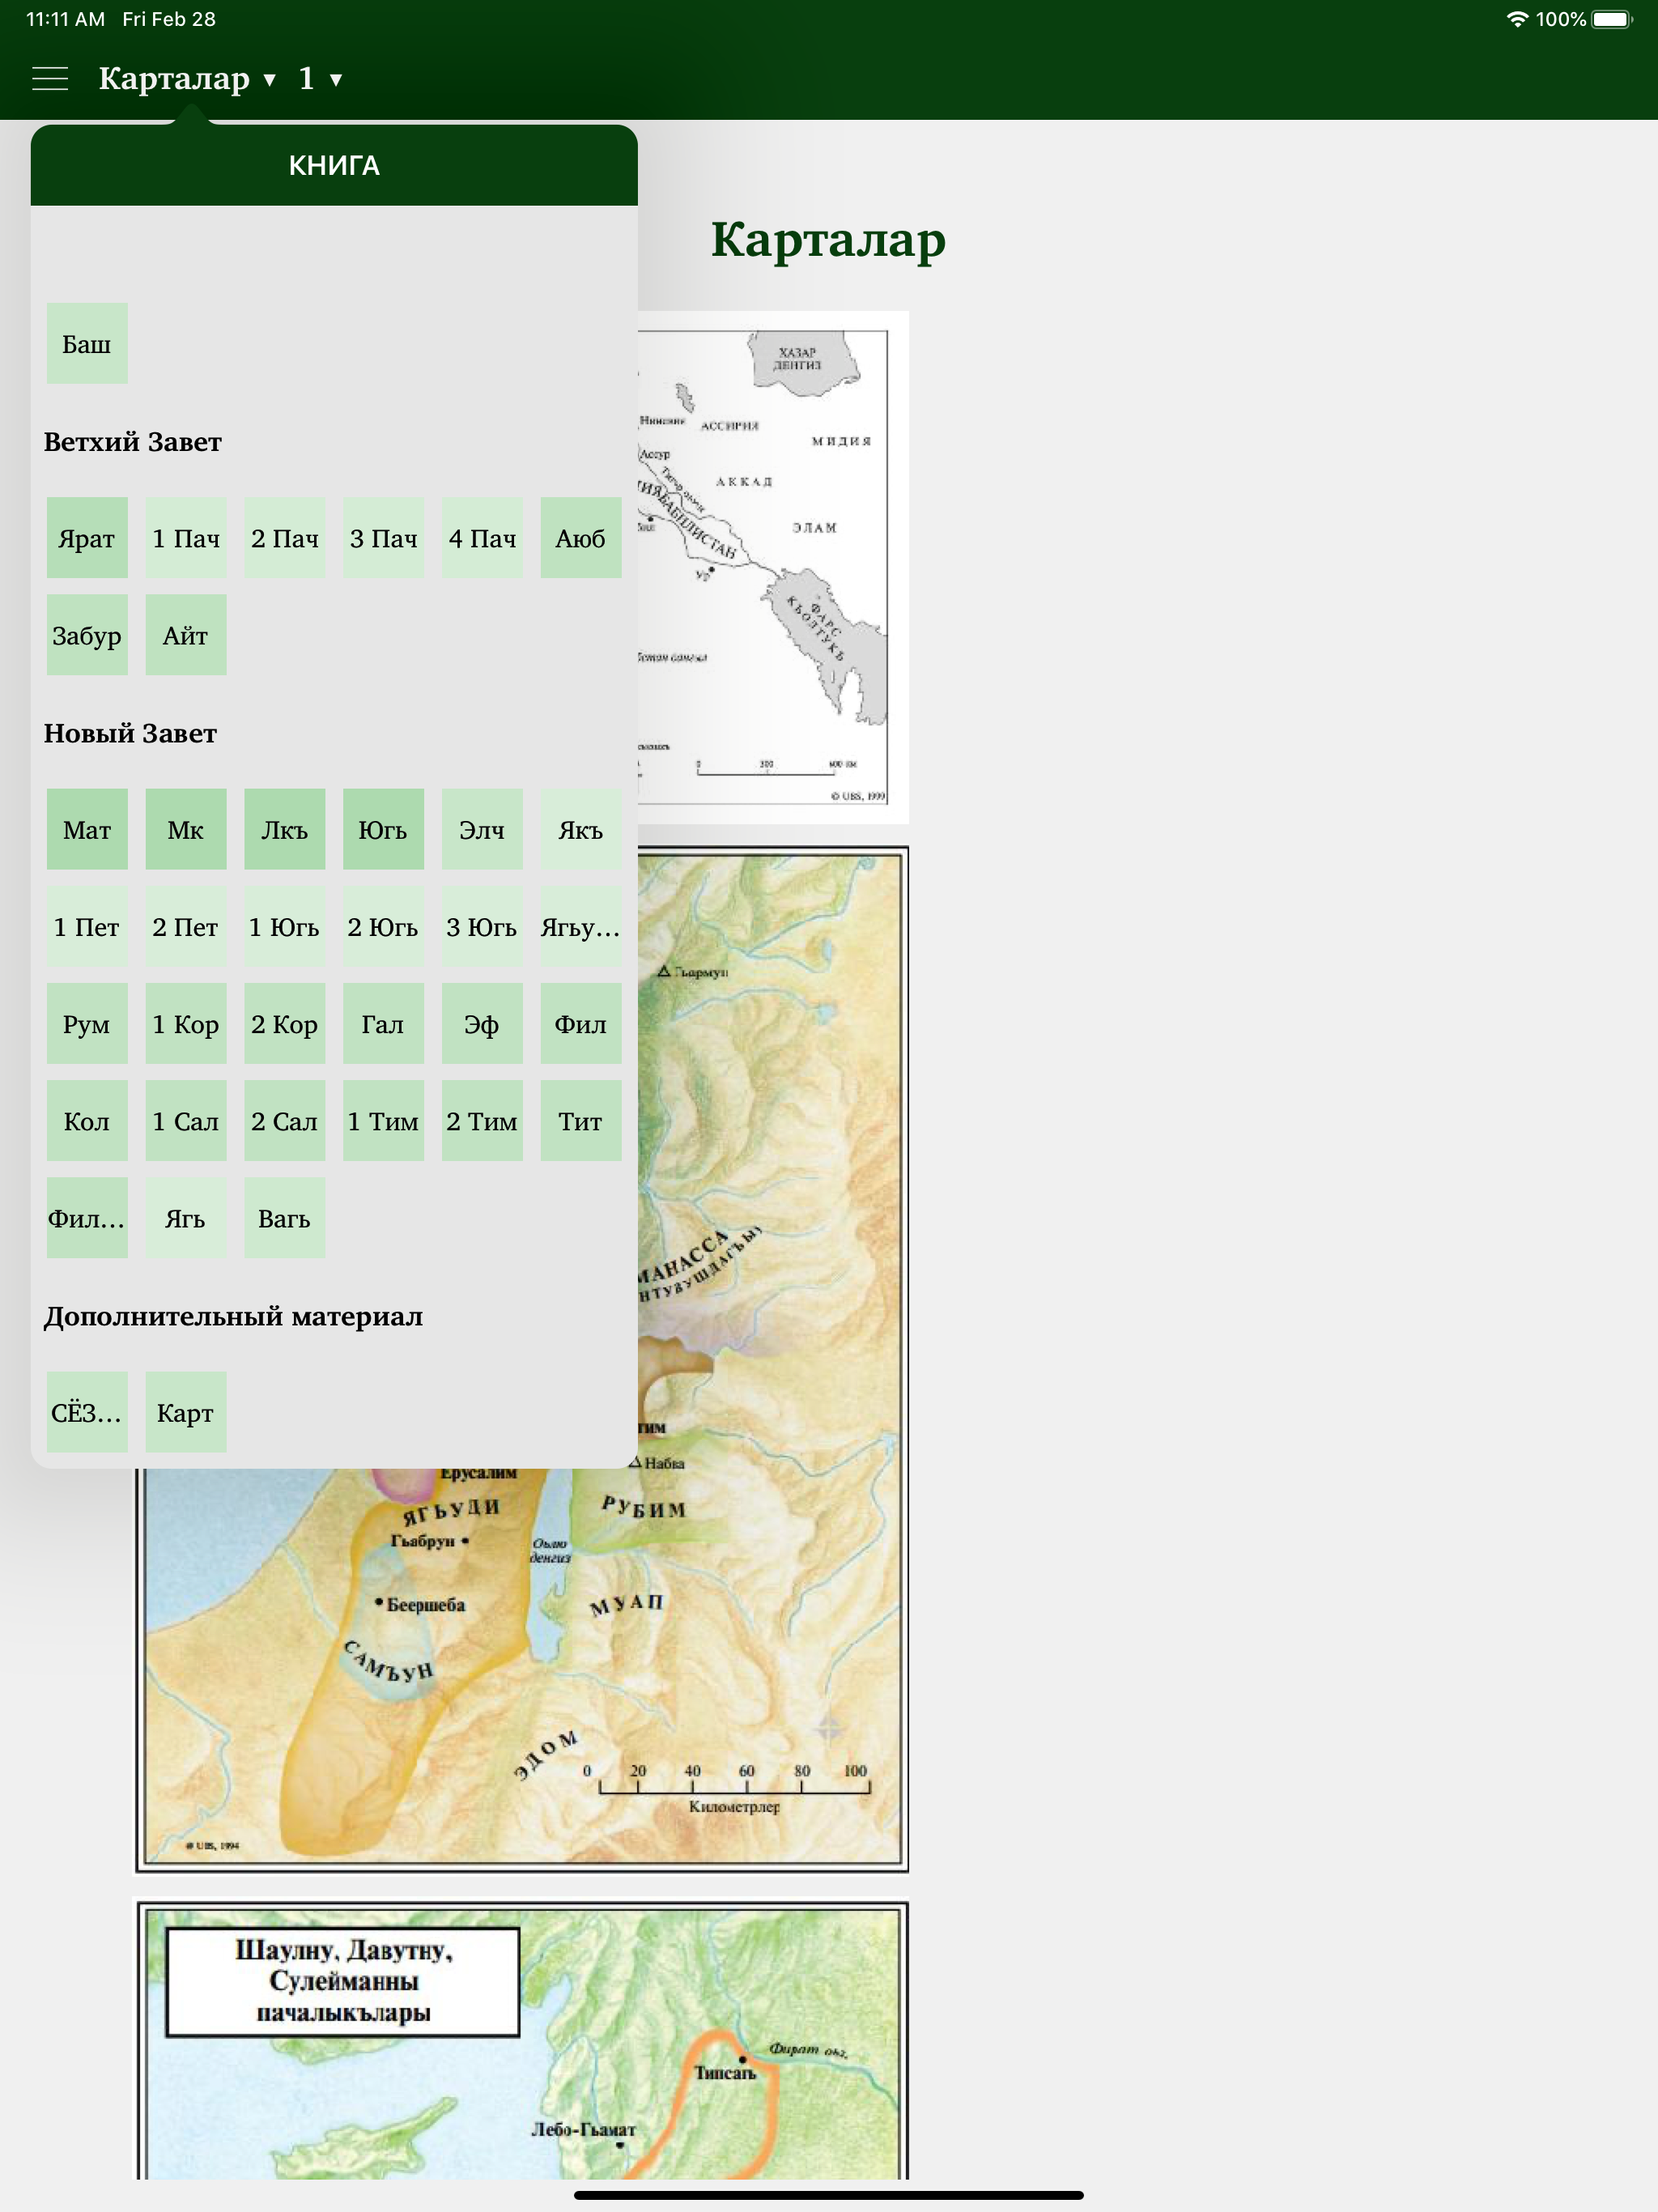Open the Кол book

click(x=87, y=1120)
